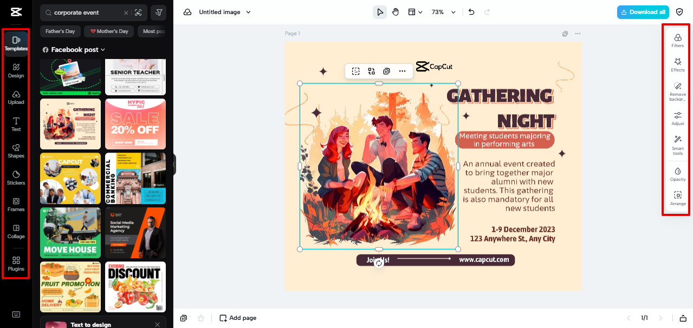The width and height of the screenshot is (693, 328).
Task: Open the Adjust panel
Action: click(677, 119)
